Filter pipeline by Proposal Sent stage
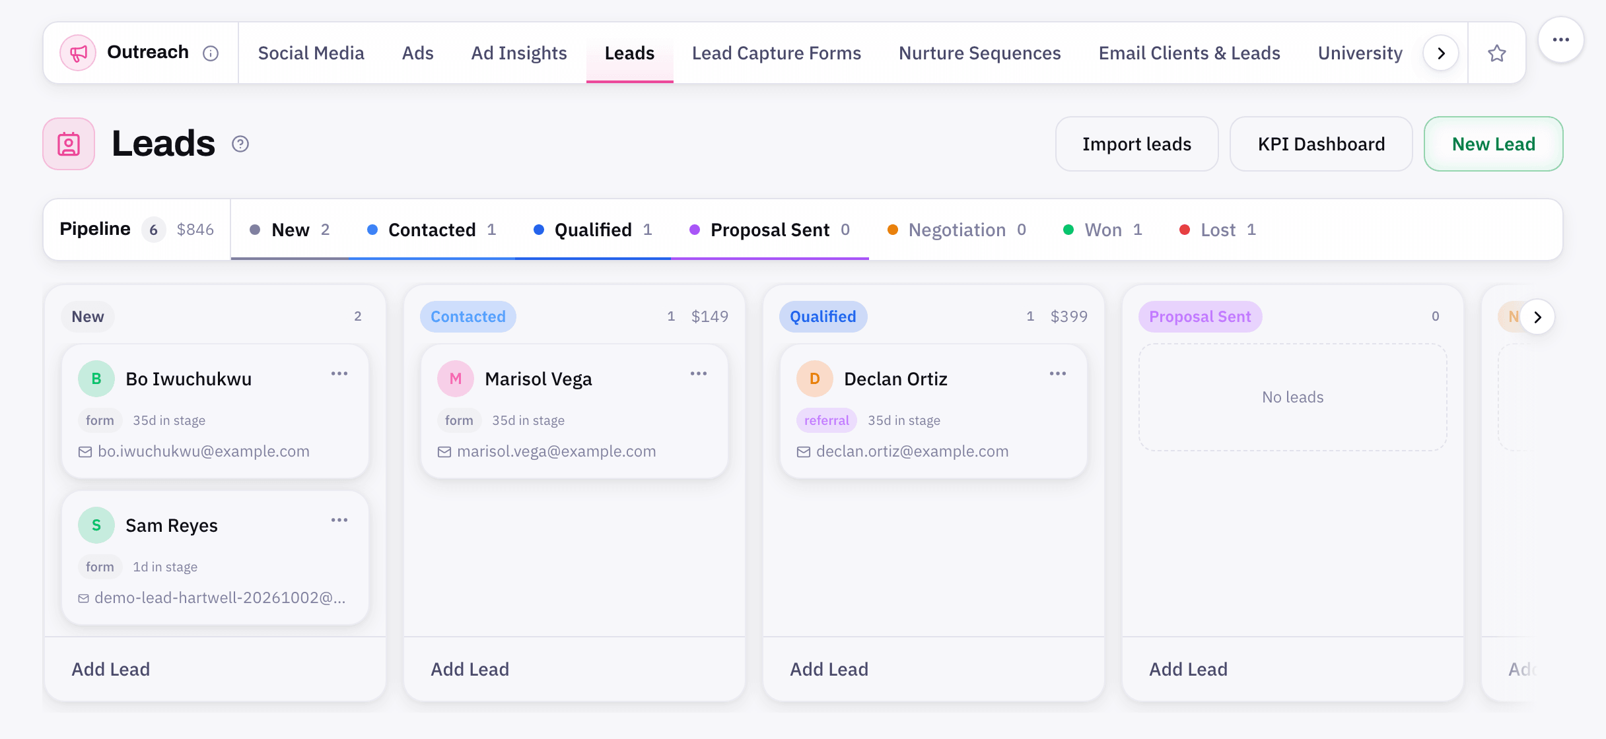The width and height of the screenshot is (1606, 739). coord(770,230)
